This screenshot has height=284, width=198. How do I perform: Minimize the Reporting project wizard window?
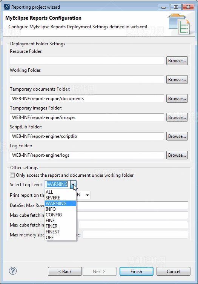[x=163, y=7]
